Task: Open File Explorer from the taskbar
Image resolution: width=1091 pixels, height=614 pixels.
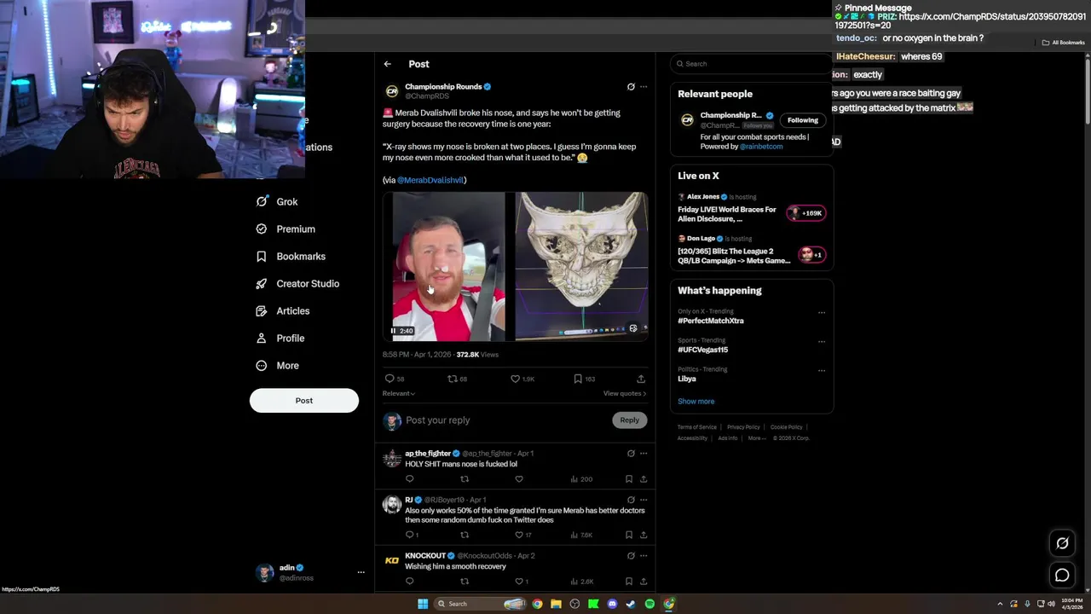Action: 556,604
